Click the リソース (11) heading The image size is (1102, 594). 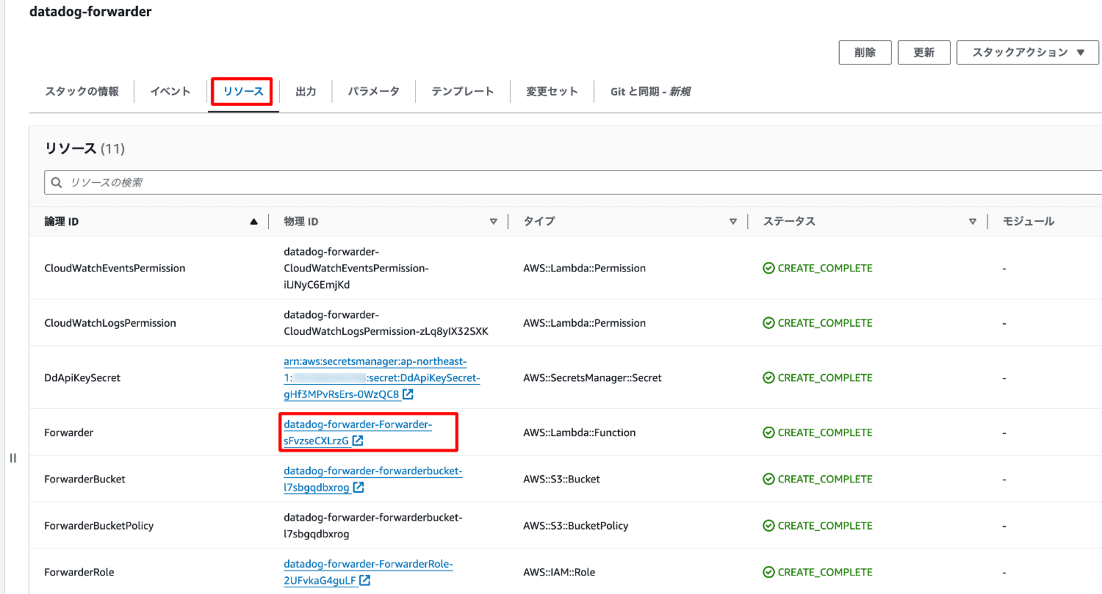pos(84,148)
